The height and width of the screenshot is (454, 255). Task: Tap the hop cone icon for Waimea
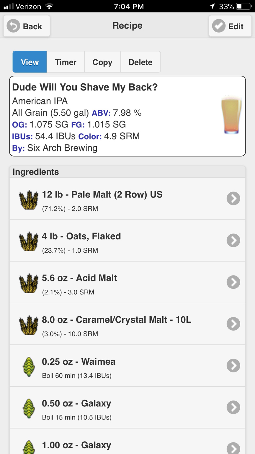coord(29,367)
